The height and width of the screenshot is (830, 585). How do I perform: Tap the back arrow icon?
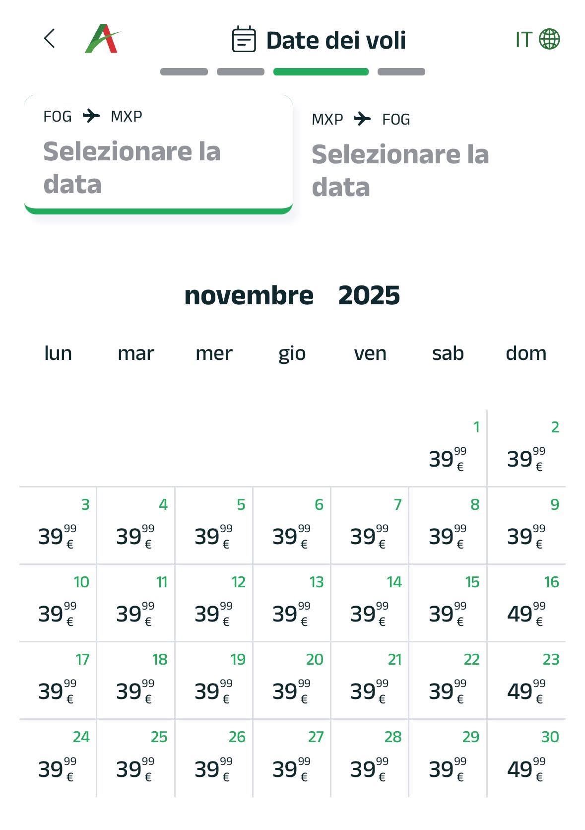point(49,39)
